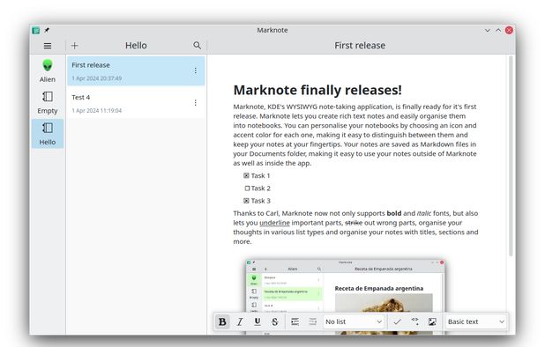Select the Alien notebook
The height and width of the screenshot is (347, 545).
point(48,70)
